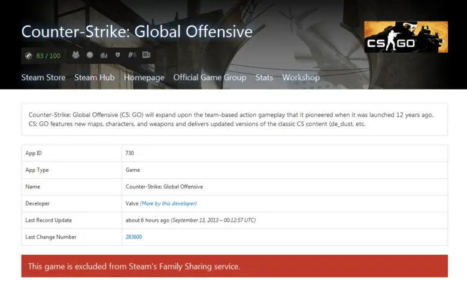Viewport: 467px width, 281px height.
Task: Click the Name label cell
Action: coord(71,187)
